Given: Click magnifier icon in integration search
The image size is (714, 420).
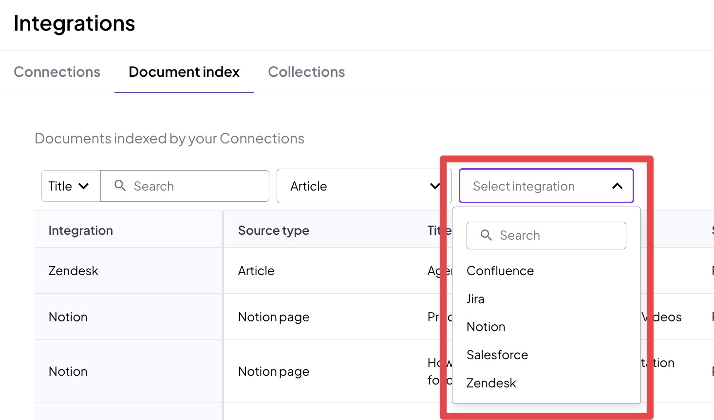Looking at the screenshot, I should [486, 235].
